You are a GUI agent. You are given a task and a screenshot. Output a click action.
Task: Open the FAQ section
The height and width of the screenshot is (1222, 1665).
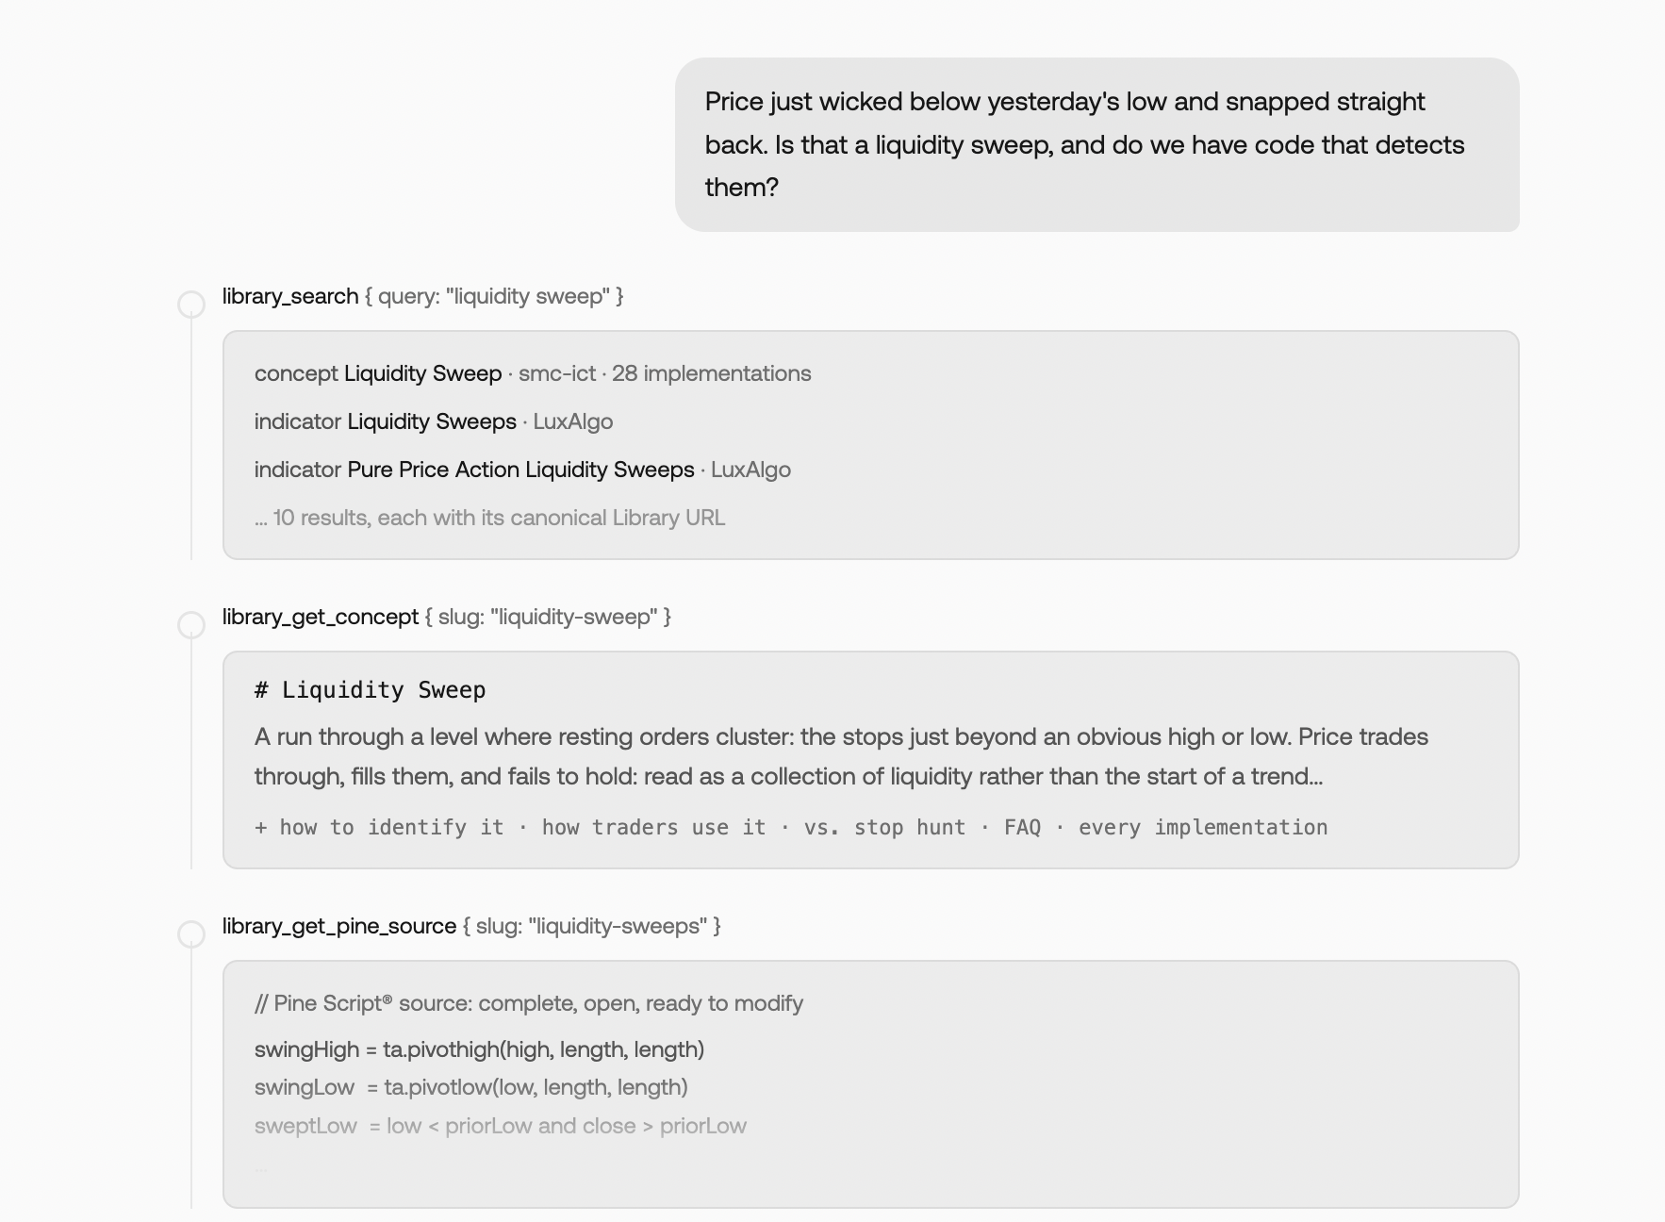(x=1022, y=827)
